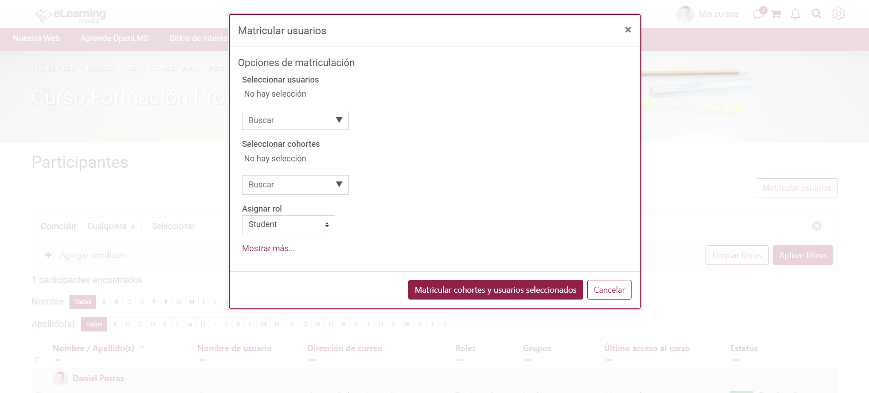Toggle the select-all participants checkbox
Screen dimensions: 869x393
38,360
